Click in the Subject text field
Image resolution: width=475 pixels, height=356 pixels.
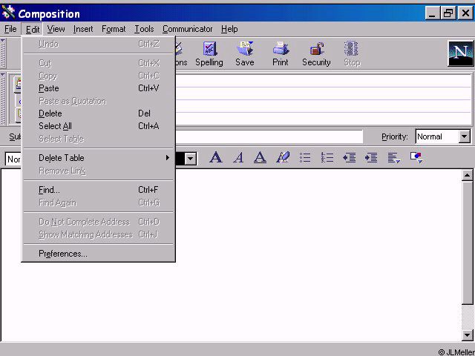pos(269,136)
